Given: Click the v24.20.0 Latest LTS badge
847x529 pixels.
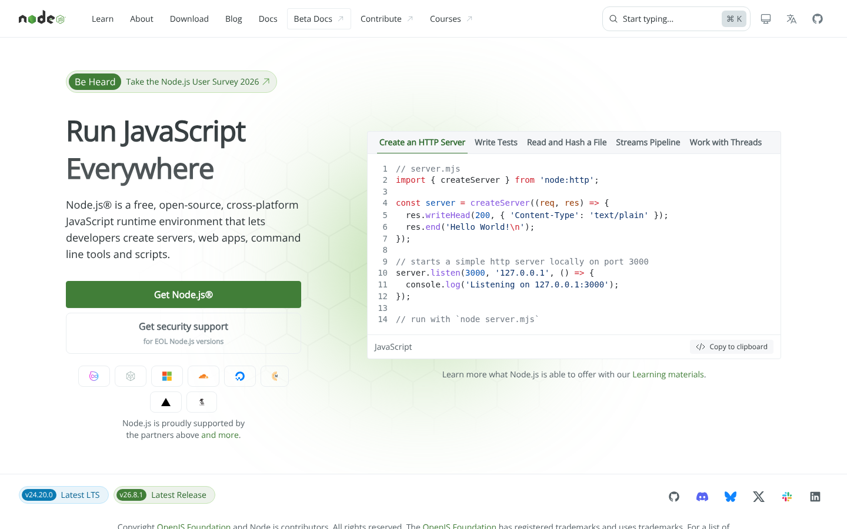Looking at the screenshot, I should pyautogui.click(x=64, y=495).
